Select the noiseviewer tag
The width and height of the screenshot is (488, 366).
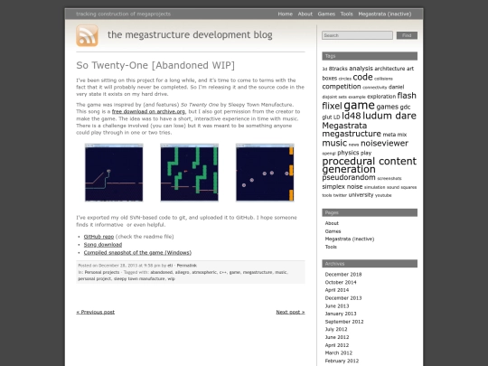[x=384, y=143]
